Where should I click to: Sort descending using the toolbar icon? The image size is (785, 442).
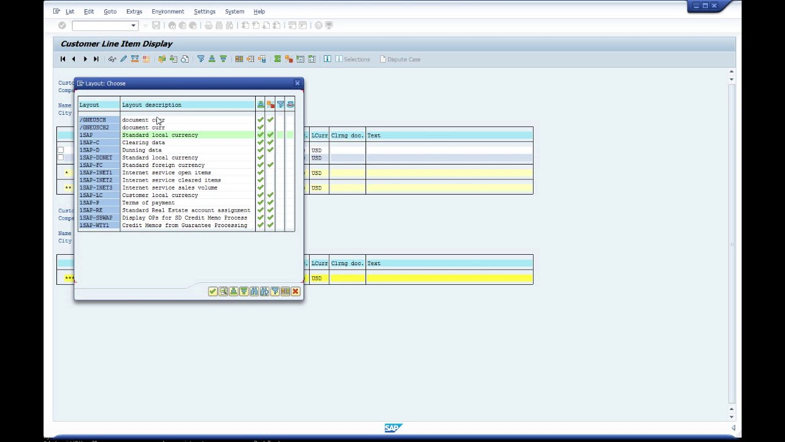click(223, 59)
